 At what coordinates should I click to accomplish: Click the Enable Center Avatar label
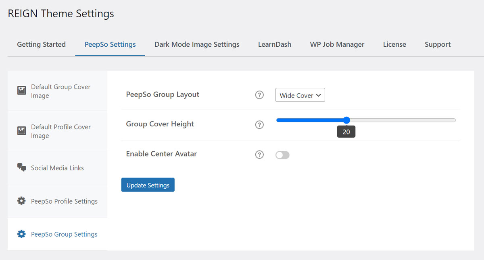pyautogui.click(x=161, y=154)
